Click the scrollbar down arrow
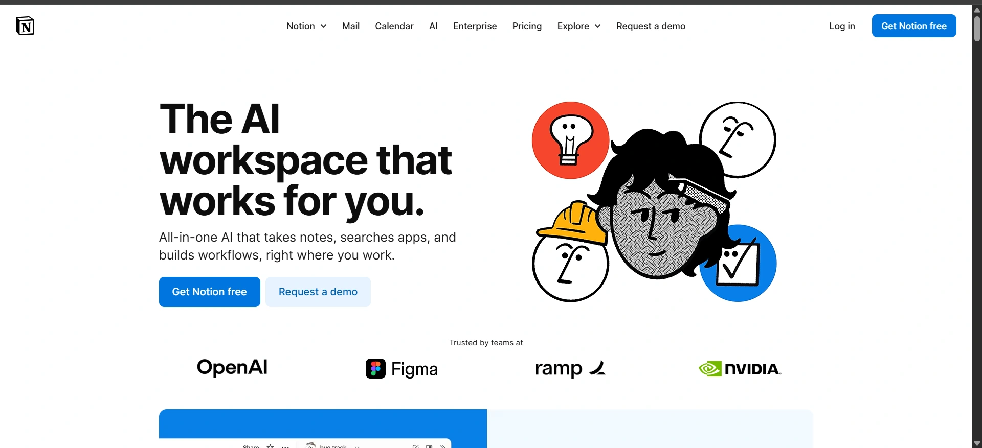982x448 pixels. click(x=977, y=443)
